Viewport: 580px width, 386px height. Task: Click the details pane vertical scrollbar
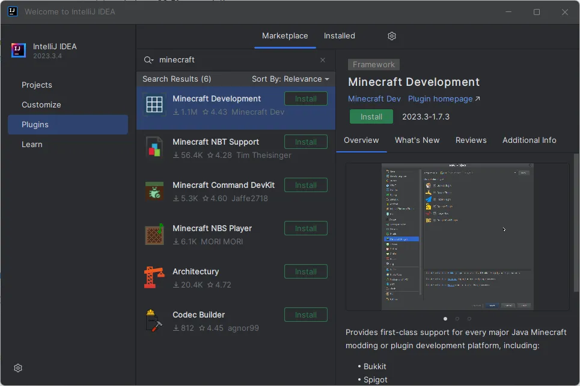point(576,222)
